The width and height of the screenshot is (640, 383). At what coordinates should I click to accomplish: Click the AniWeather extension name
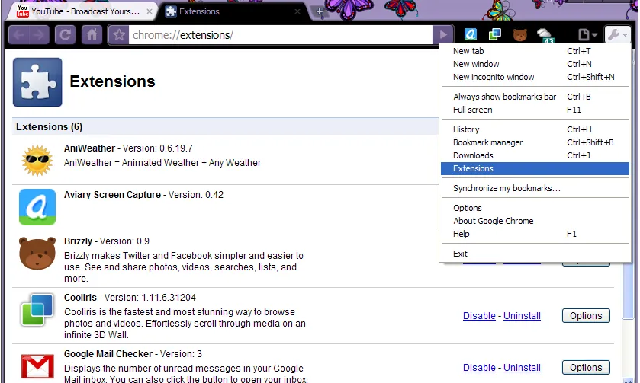(x=89, y=148)
